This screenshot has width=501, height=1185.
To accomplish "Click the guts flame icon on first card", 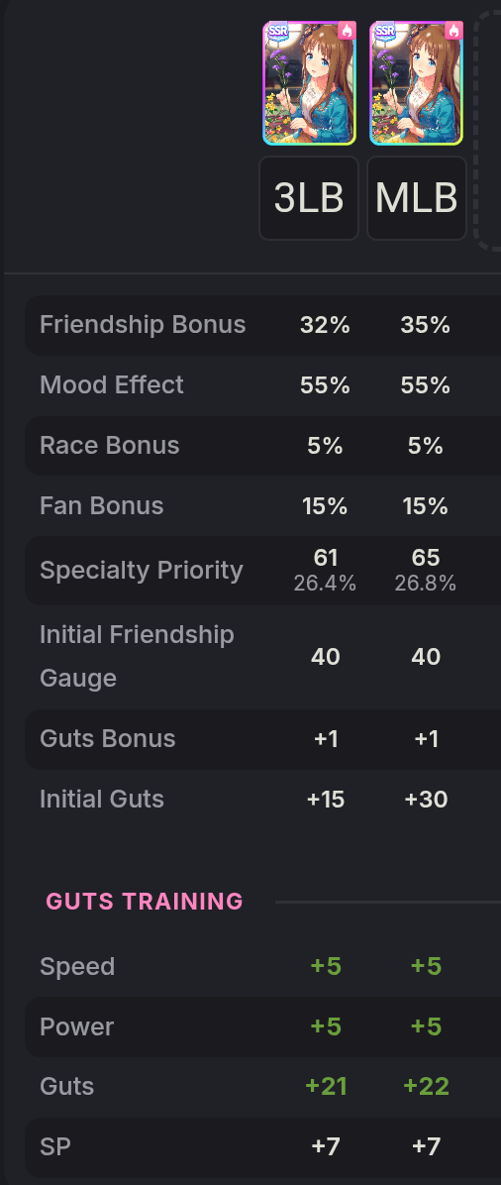I will tap(347, 31).
